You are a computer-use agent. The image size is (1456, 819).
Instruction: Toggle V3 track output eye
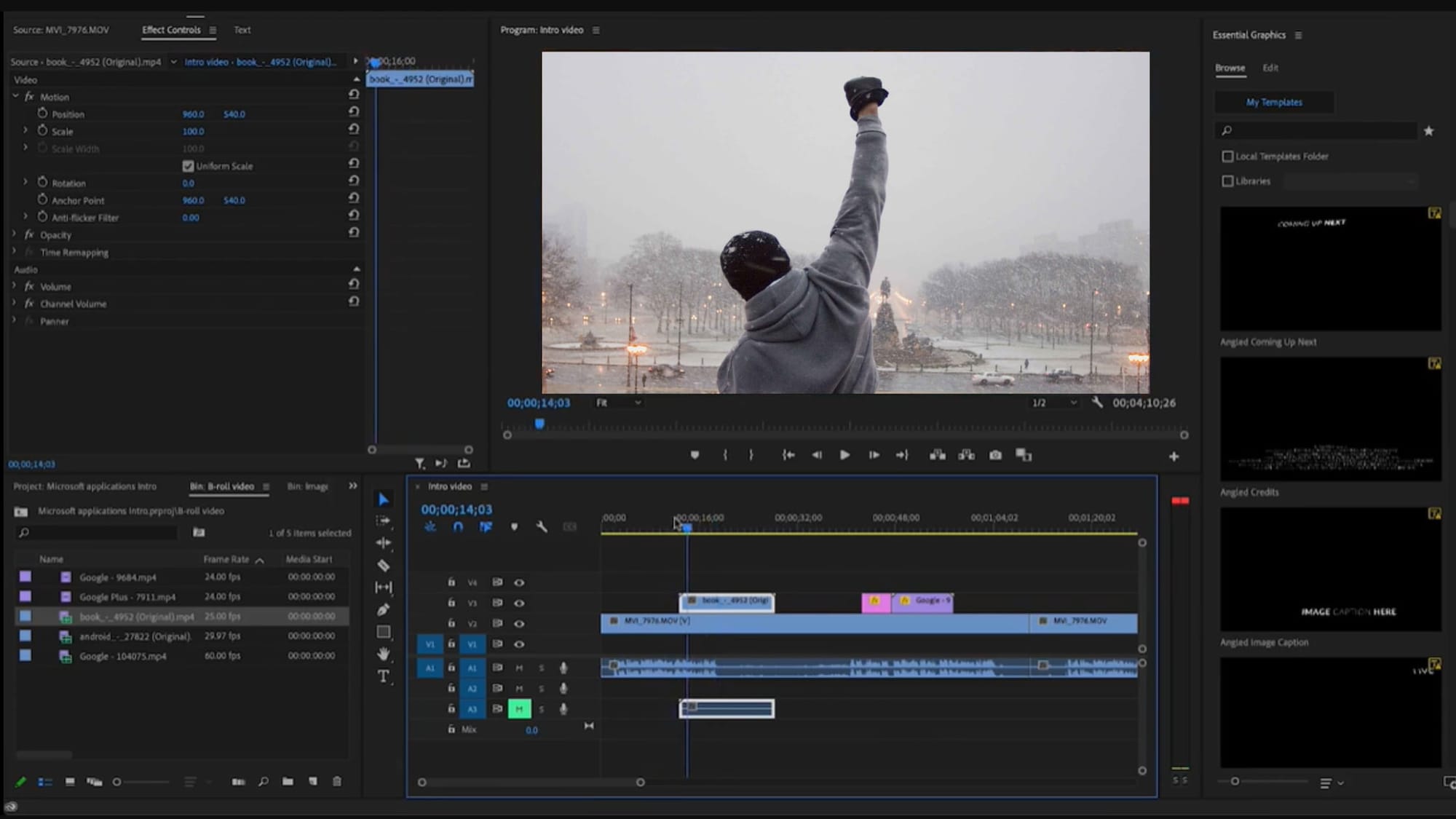[519, 603]
